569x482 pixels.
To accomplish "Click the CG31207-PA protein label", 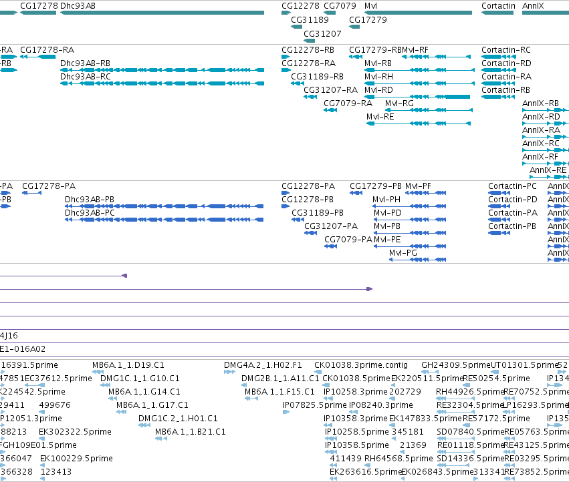I will (x=331, y=226).
